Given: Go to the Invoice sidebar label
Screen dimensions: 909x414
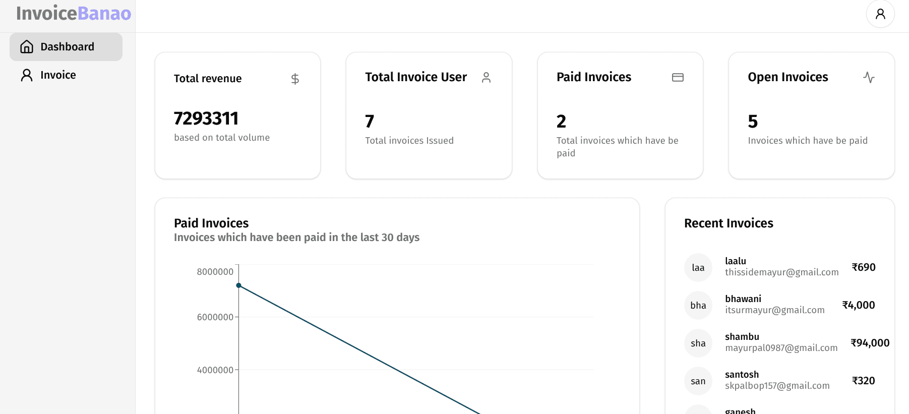Looking at the screenshot, I should 58,75.
